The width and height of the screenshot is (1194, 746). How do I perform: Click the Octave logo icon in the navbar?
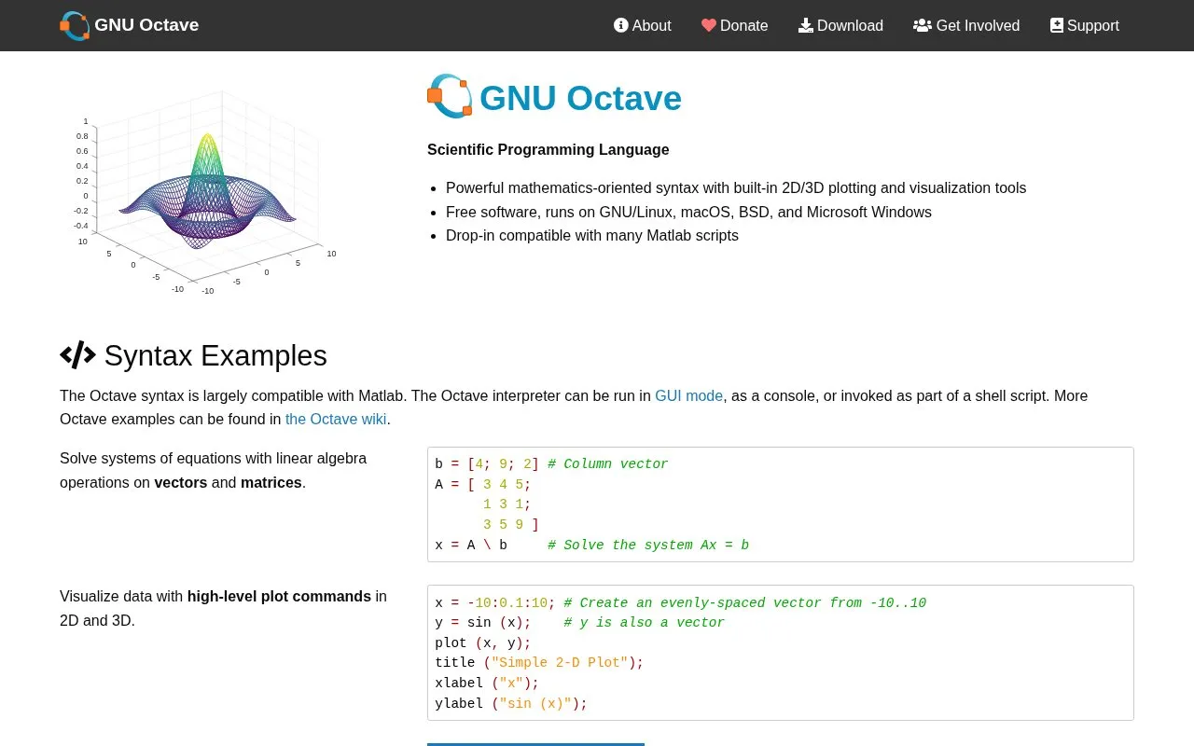(x=75, y=25)
